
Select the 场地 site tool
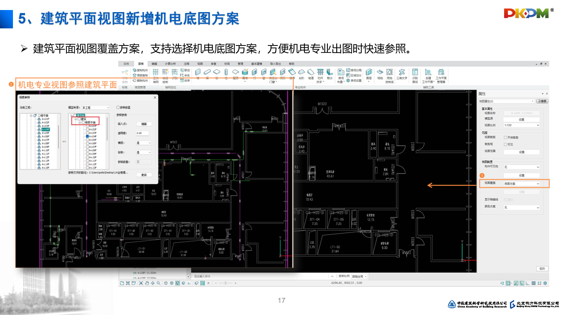coord(380,74)
